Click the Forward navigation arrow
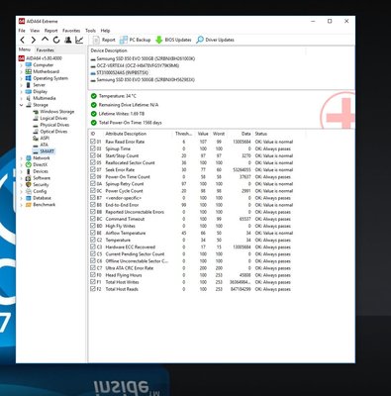 point(34,40)
